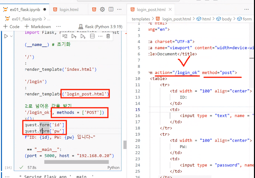Click 'index.html' string in render_template

79,69
